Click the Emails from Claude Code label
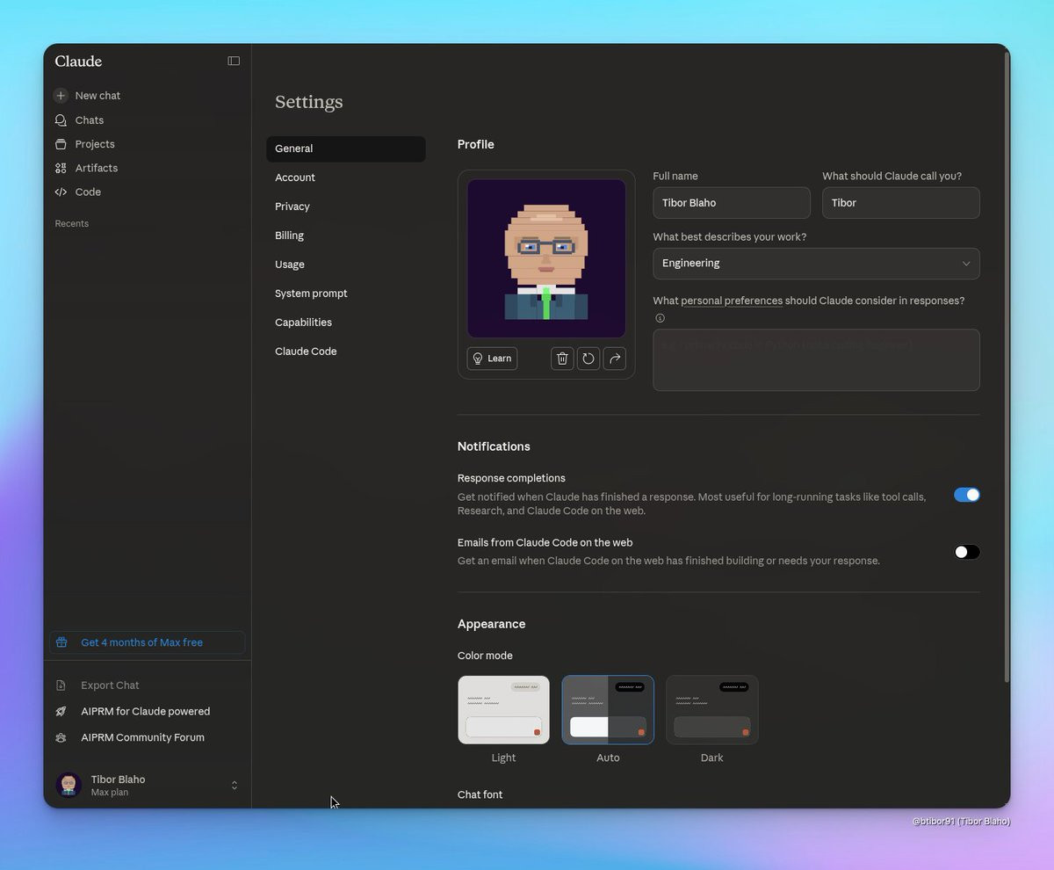 pyautogui.click(x=545, y=543)
